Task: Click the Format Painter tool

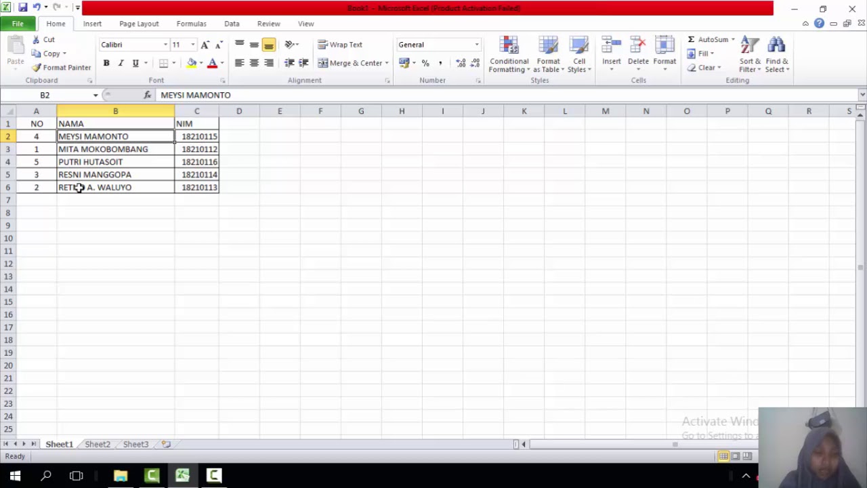Action: (x=61, y=68)
